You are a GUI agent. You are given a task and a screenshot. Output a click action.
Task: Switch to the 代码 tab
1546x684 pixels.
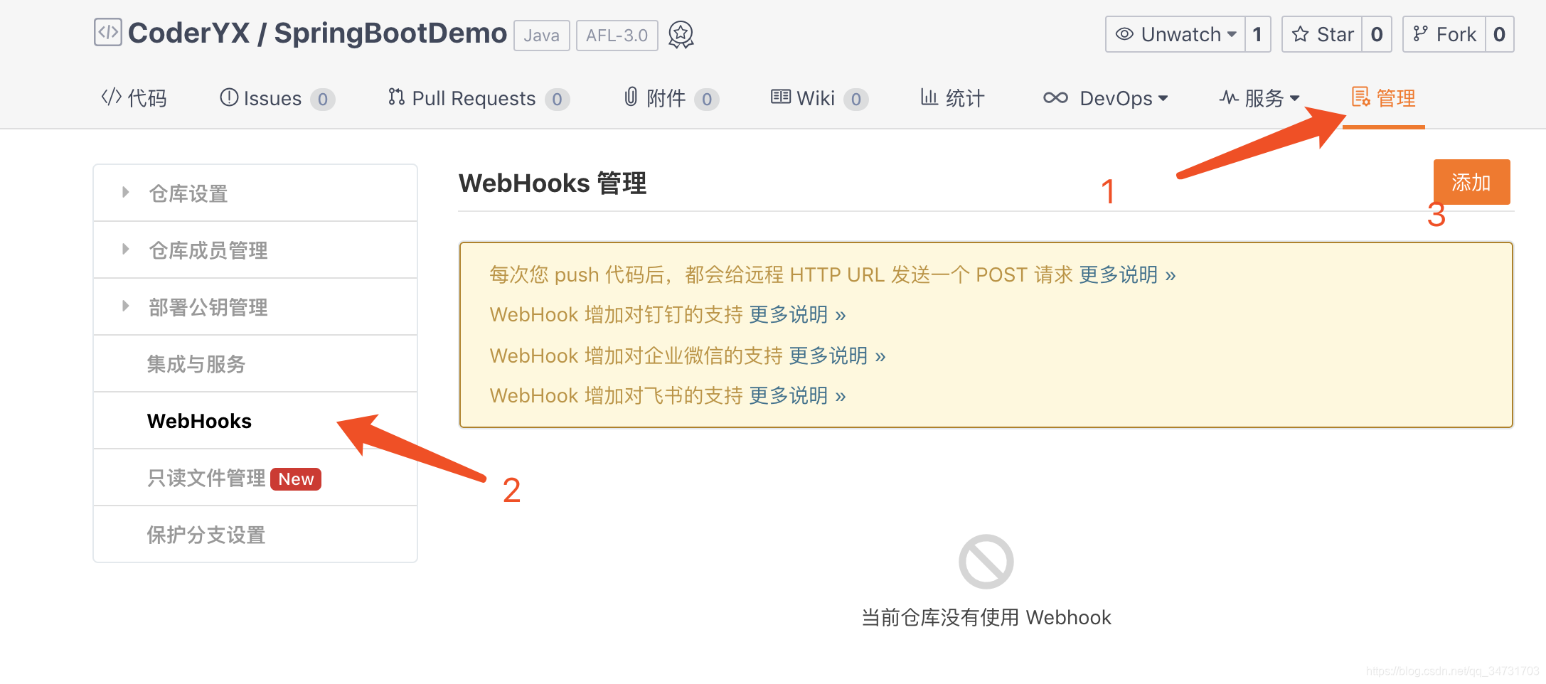click(x=134, y=98)
